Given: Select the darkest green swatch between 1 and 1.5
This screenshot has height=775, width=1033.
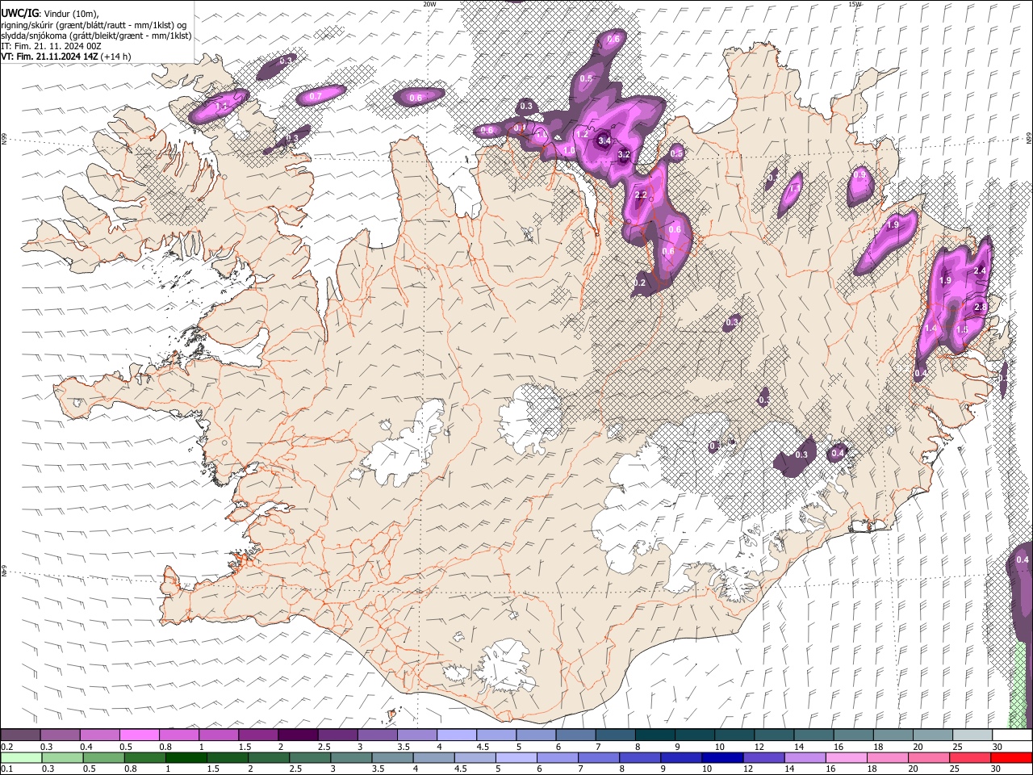Looking at the screenshot, I should point(185,757).
